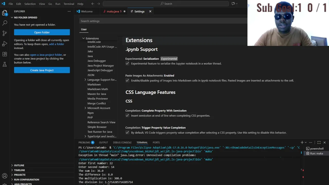The width and height of the screenshot is (329, 185).
Task: Open the Accounts icon in activity bar
Action: point(5,176)
